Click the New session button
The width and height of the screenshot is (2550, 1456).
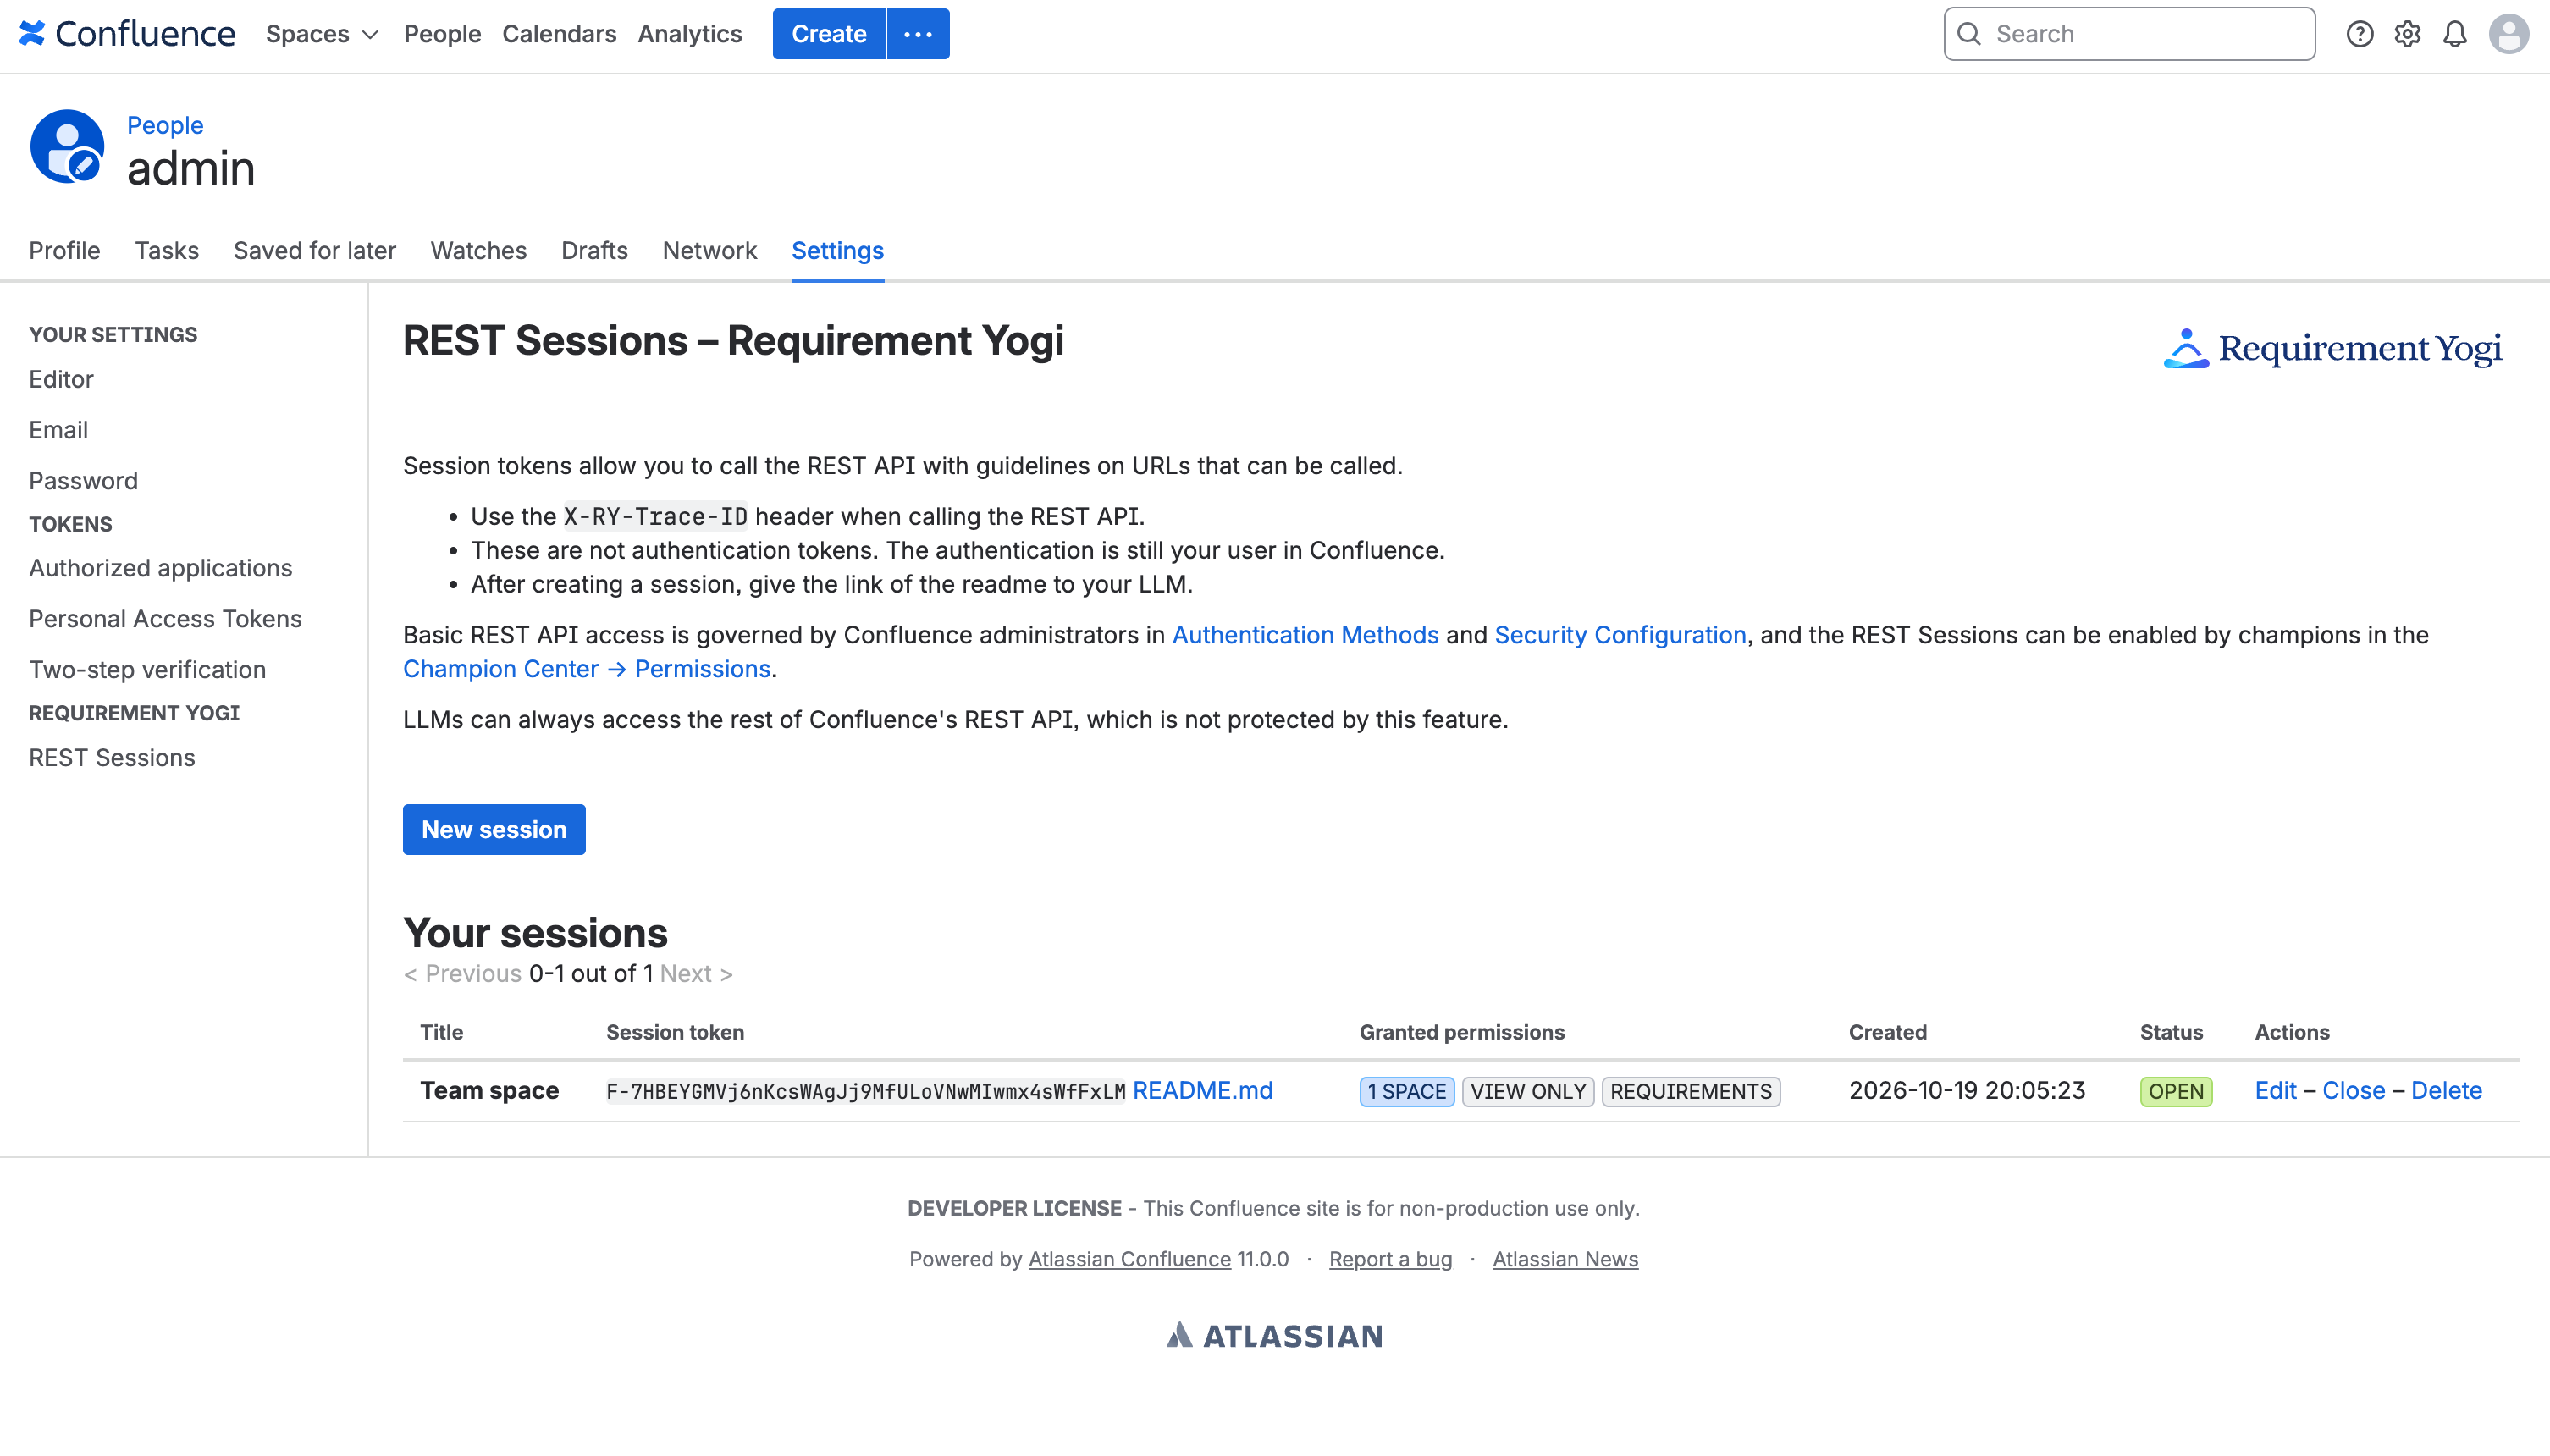pyautogui.click(x=494, y=829)
